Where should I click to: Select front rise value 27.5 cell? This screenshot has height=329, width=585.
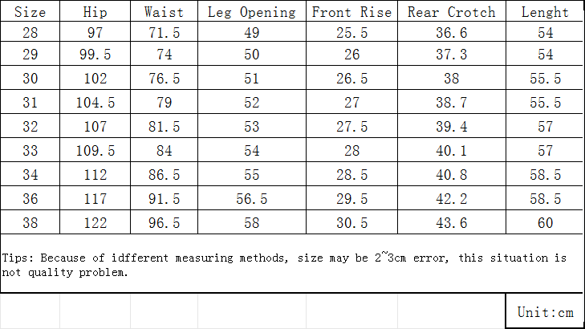pyautogui.click(x=351, y=126)
